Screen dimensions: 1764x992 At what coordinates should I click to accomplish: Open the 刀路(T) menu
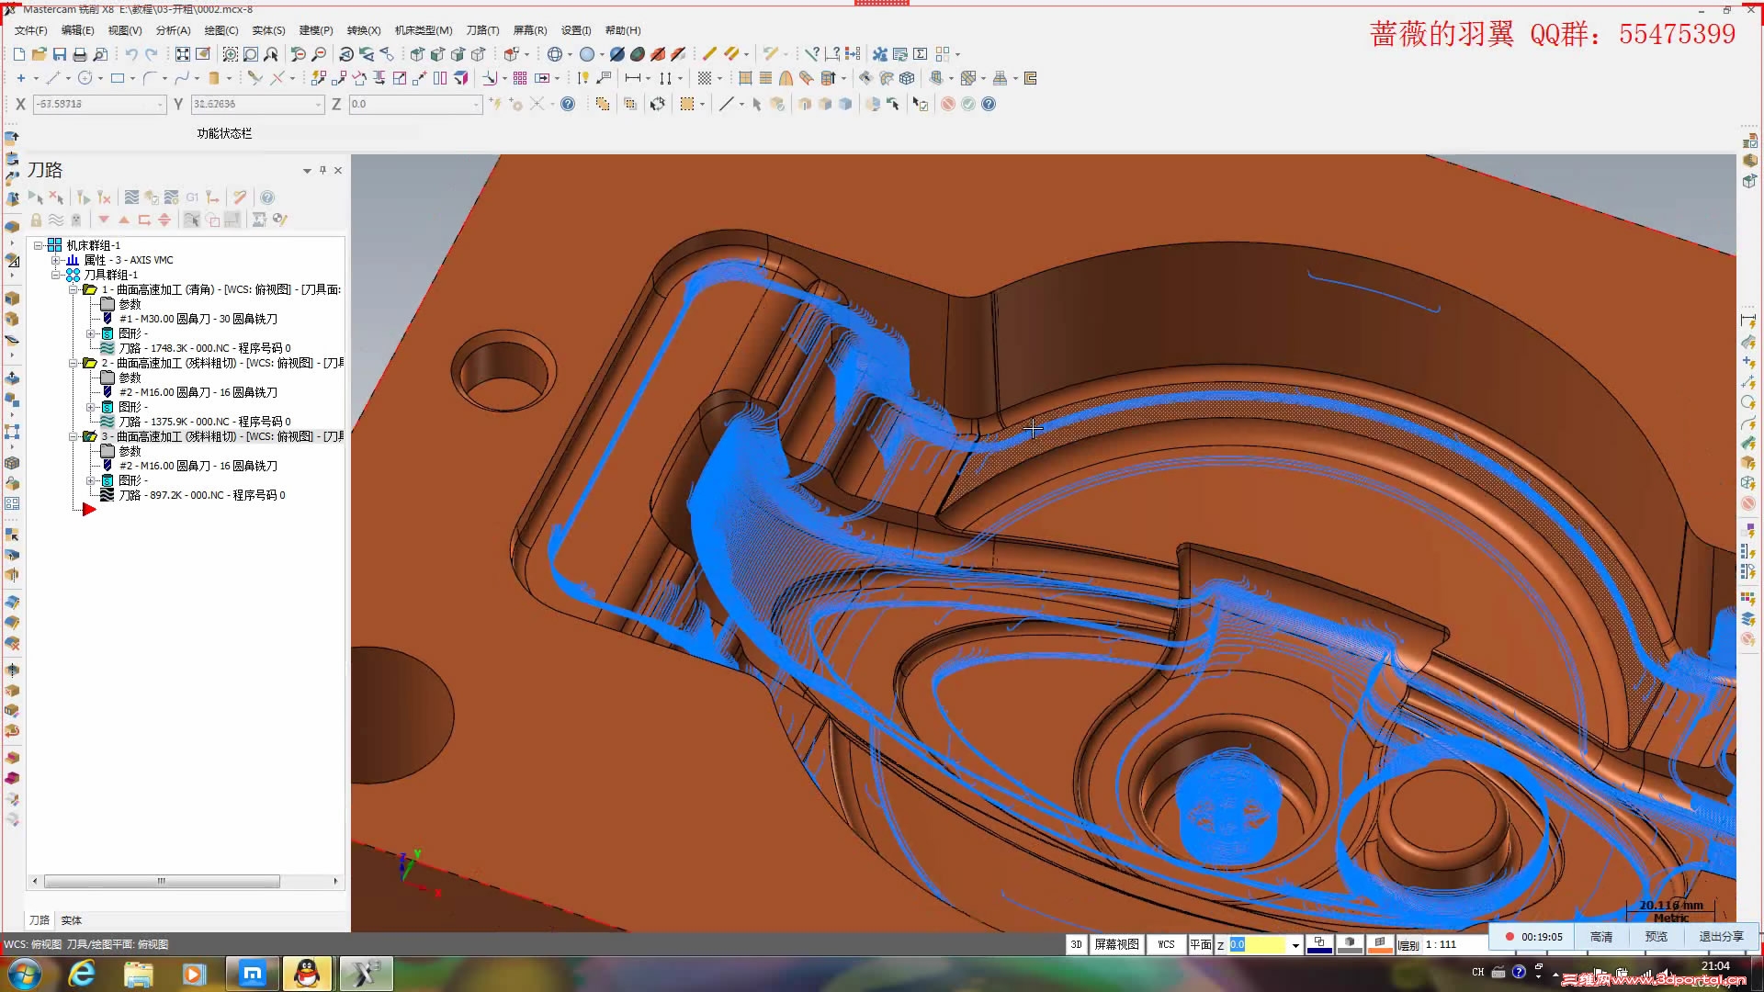[x=482, y=30]
